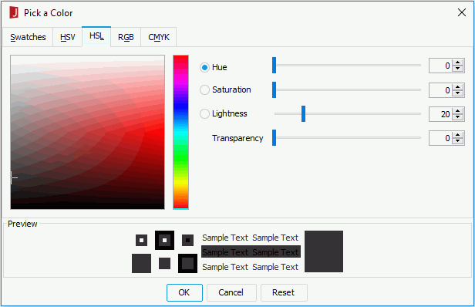The height and width of the screenshot is (307, 475).
Task: Pick a color in the saturation-lightness square
Action: pyautogui.click(x=88, y=132)
